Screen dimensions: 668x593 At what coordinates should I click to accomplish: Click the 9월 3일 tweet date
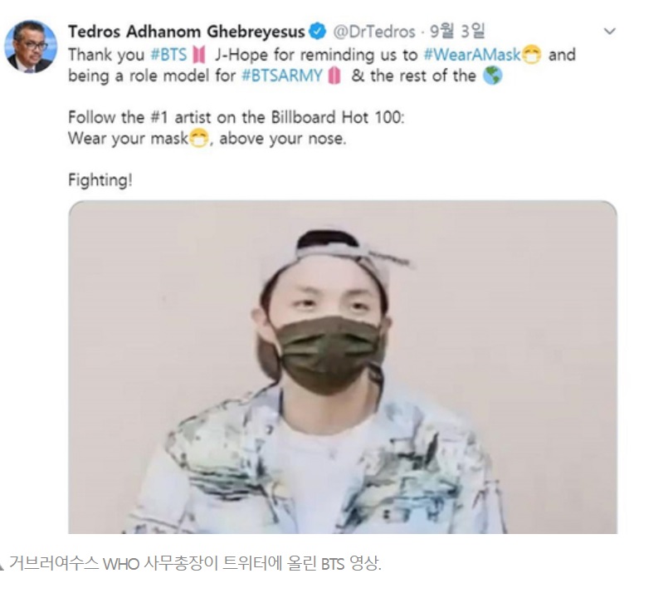point(457,31)
